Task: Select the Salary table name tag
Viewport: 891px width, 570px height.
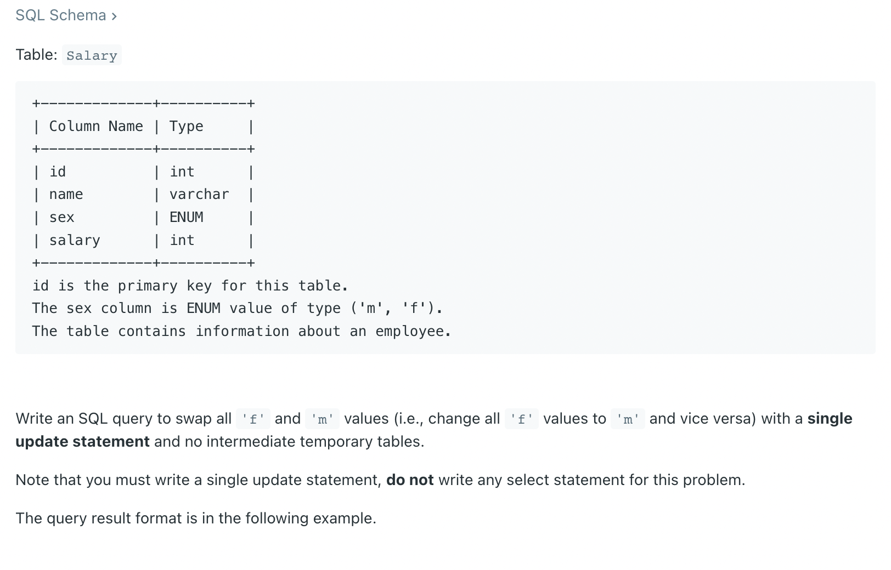Action: click(92, 55)
